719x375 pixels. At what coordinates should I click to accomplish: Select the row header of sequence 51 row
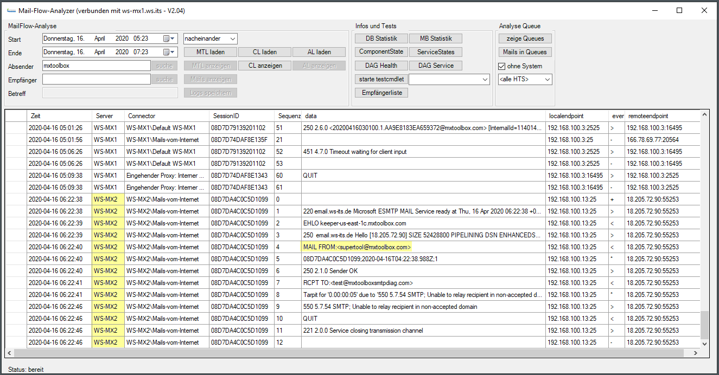click(16, 128)
